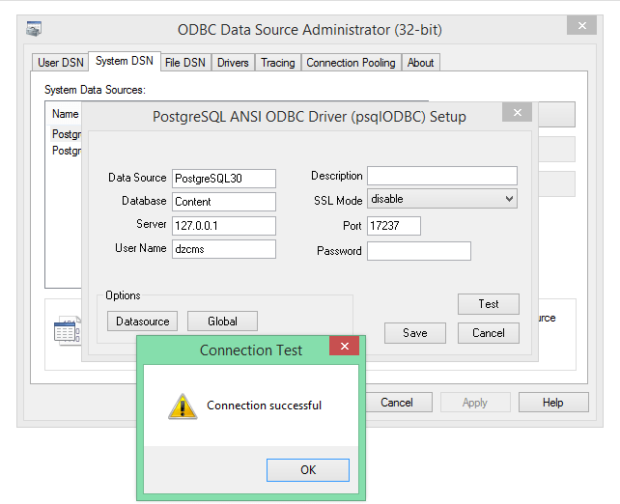Open the Connection Pooling tab
The image size is (620, 504).
point(351,63)
